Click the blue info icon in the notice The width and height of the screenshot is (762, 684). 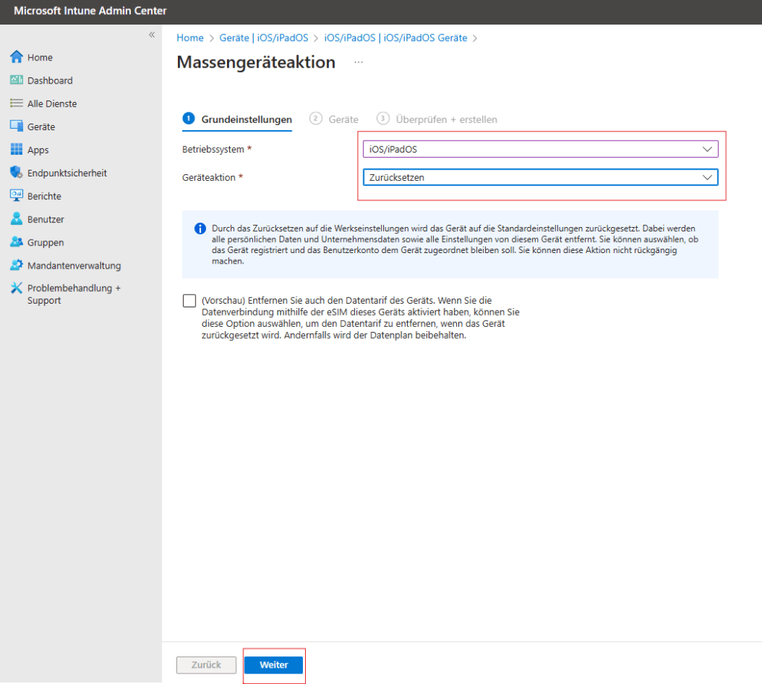[x=199, y=228]
